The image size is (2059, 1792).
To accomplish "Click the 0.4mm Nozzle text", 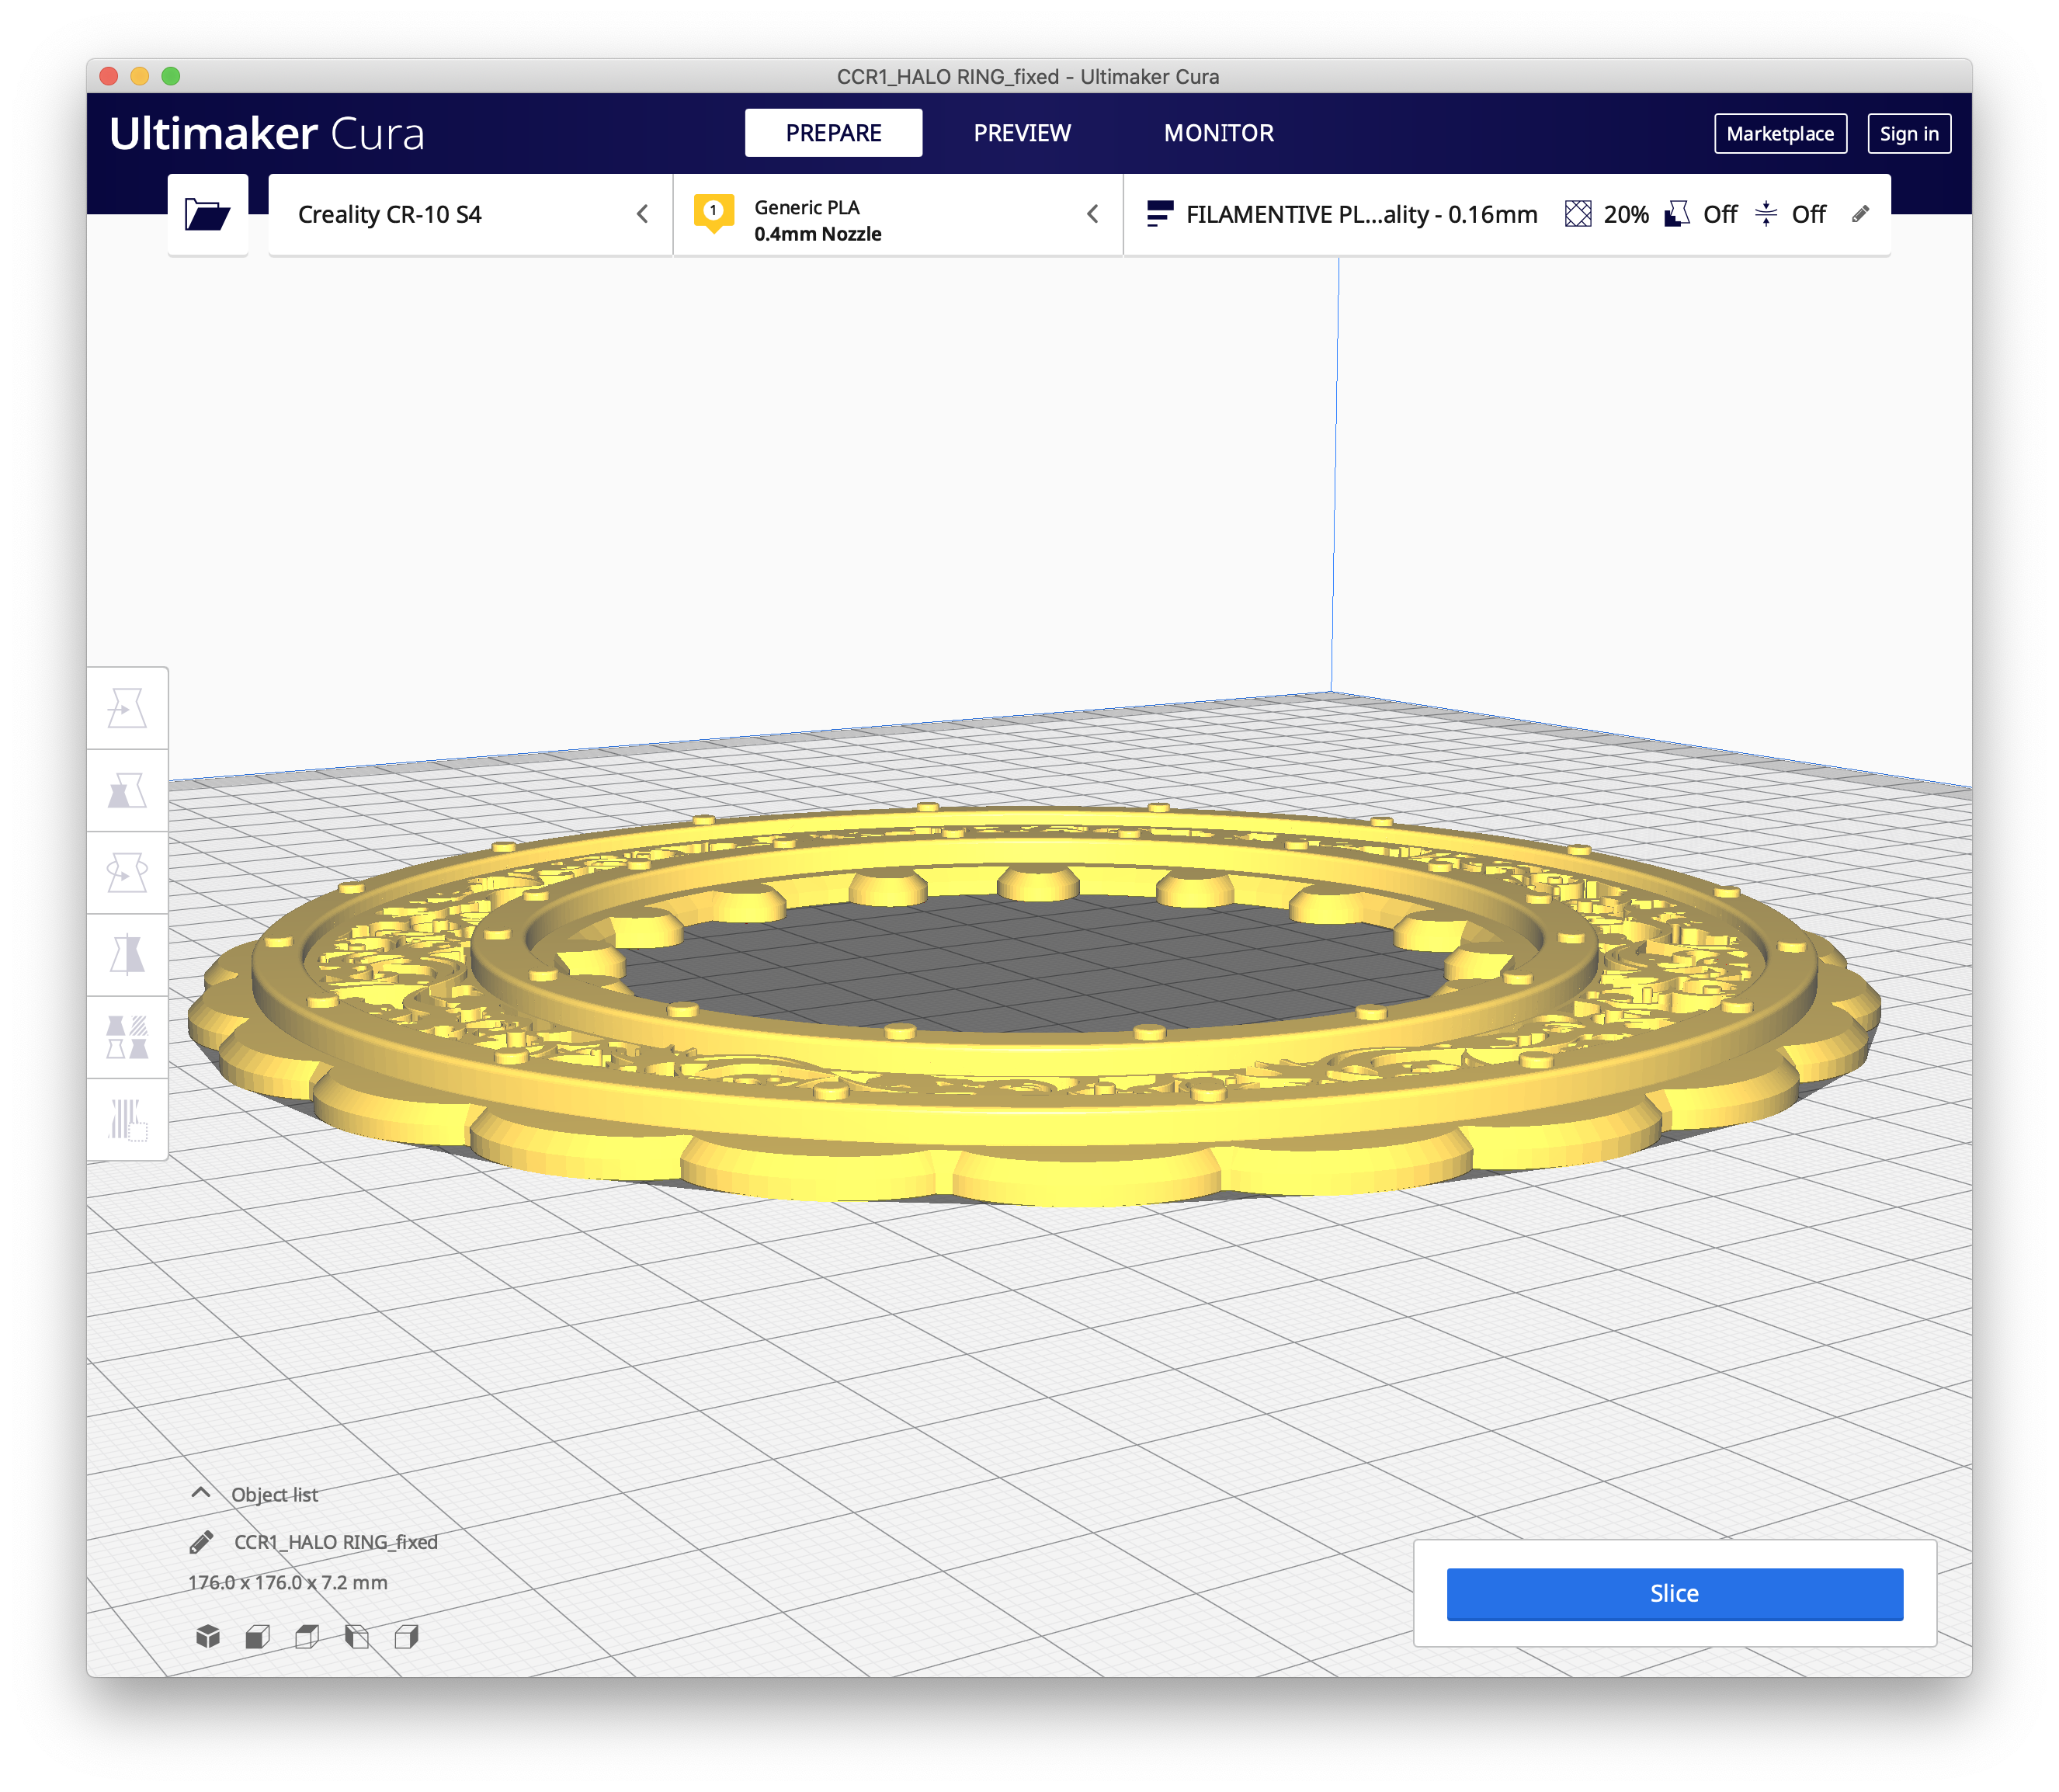I will click(x=817, y=234).
